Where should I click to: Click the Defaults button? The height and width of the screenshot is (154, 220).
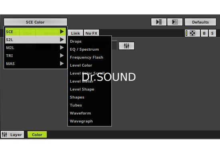tap(200, 22)
